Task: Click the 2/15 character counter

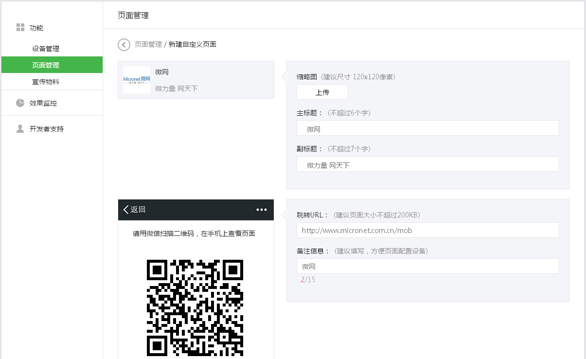Action: point(308,280)
